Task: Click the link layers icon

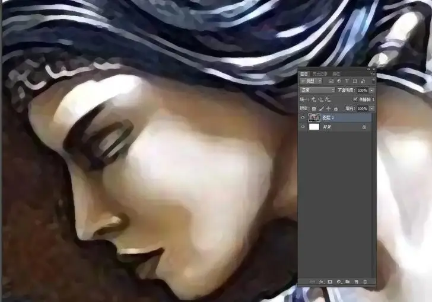Action: [312, 282]
